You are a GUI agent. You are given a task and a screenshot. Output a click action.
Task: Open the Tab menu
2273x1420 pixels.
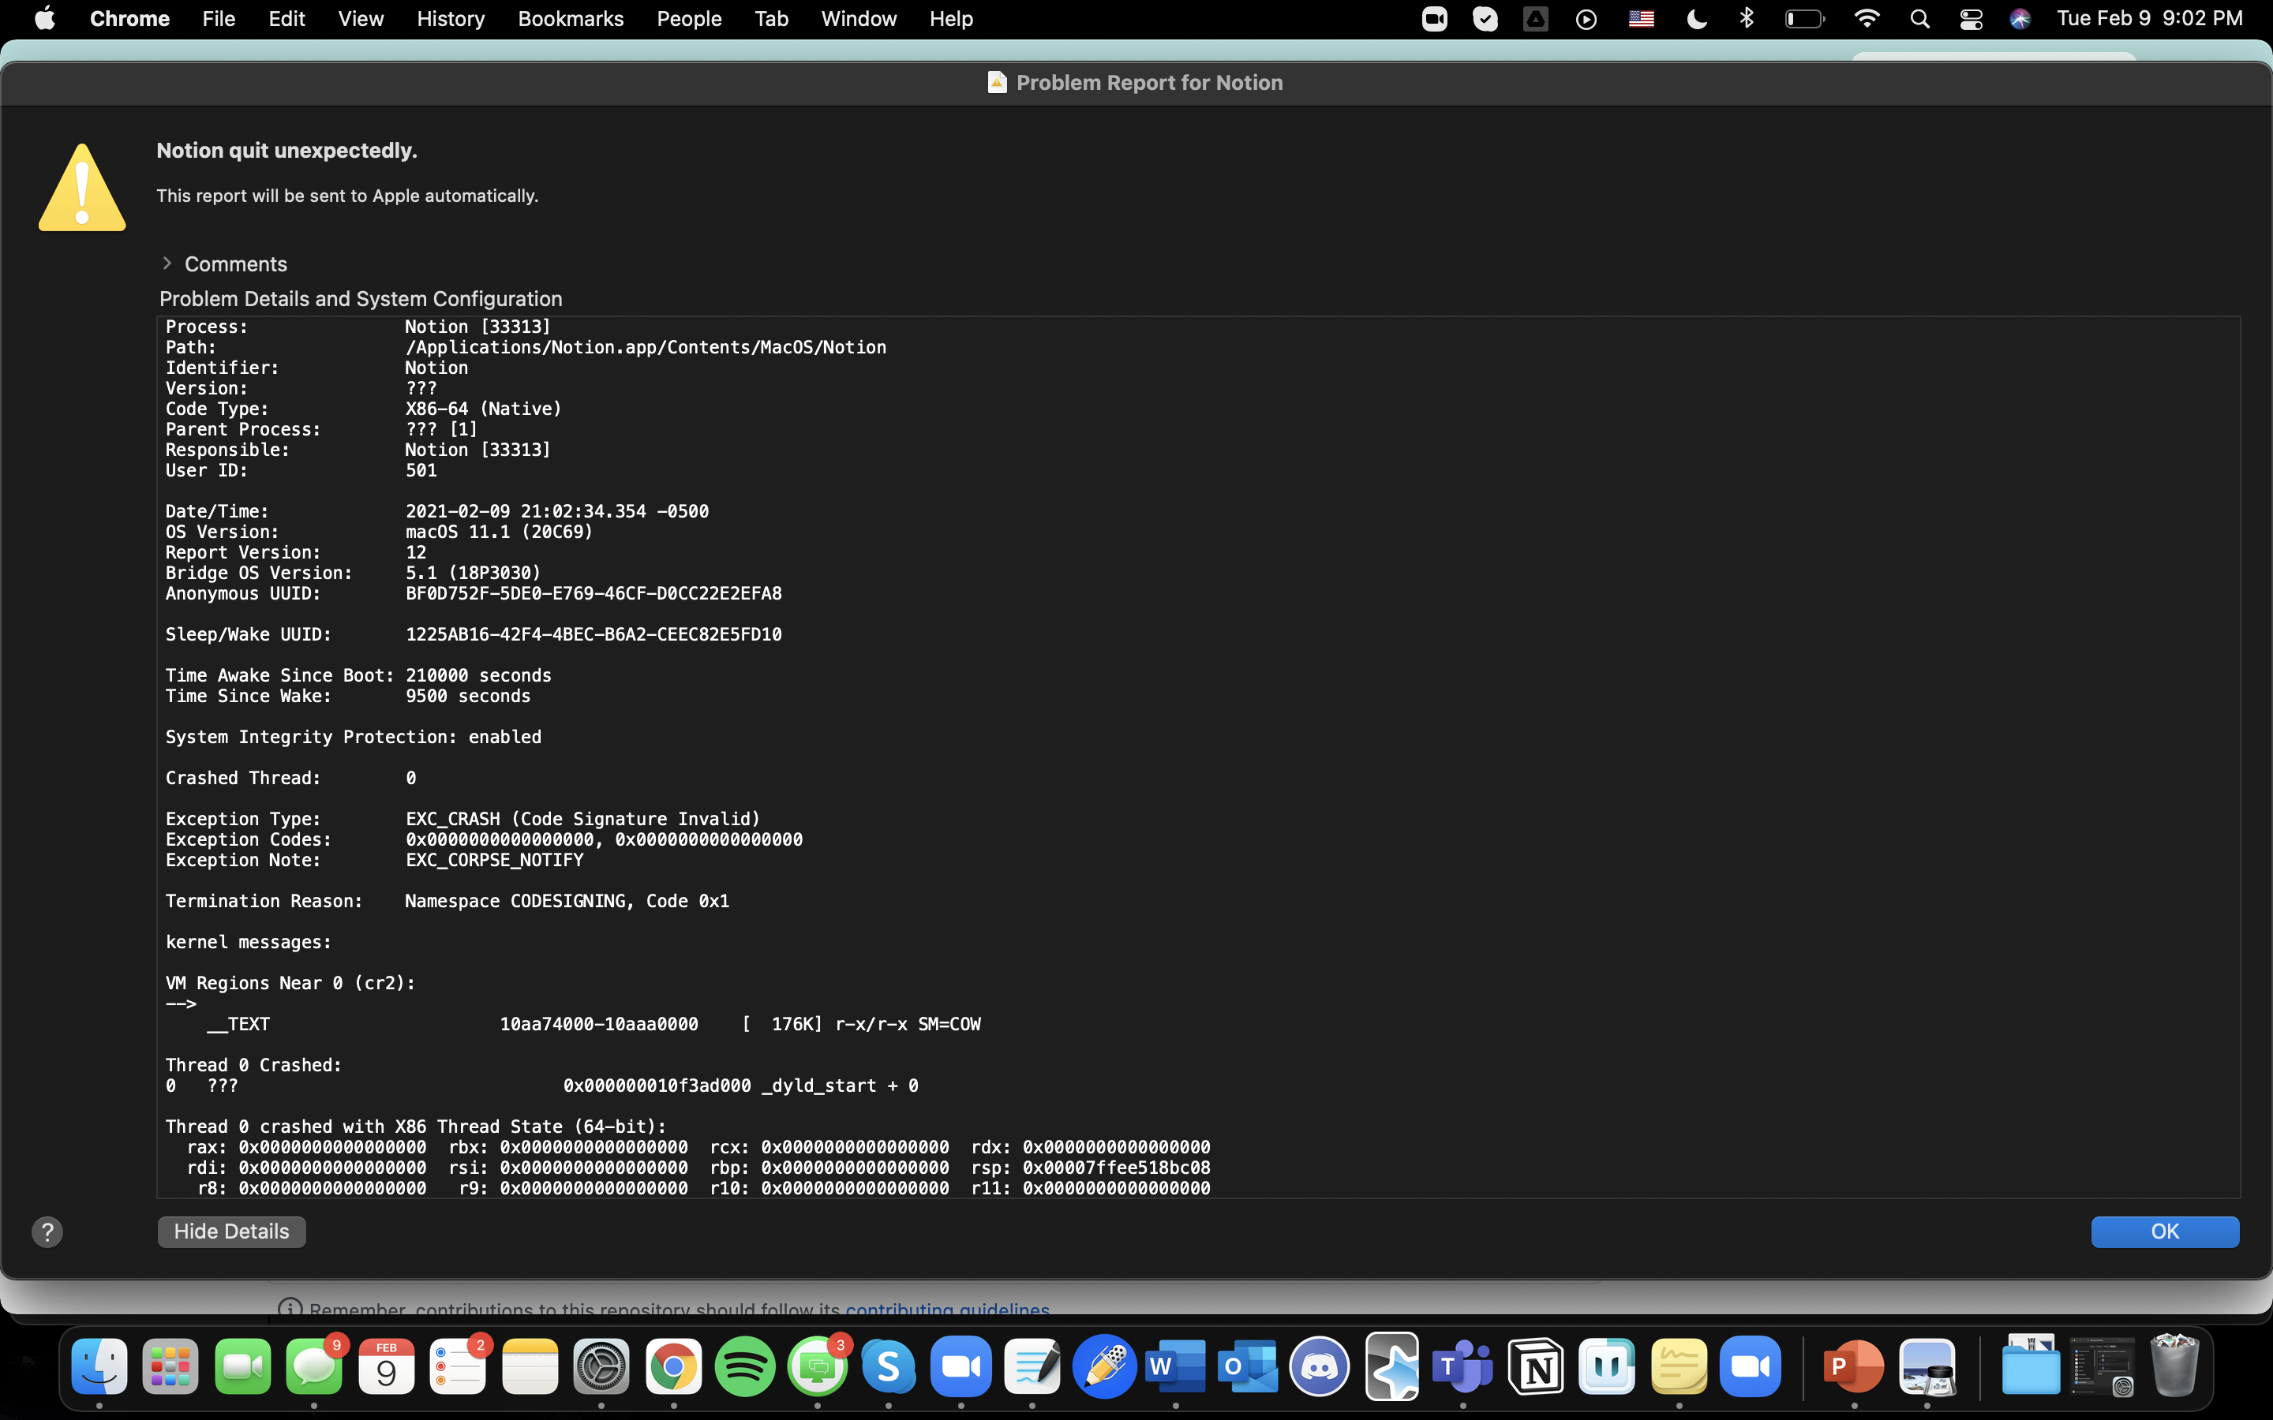771,19
